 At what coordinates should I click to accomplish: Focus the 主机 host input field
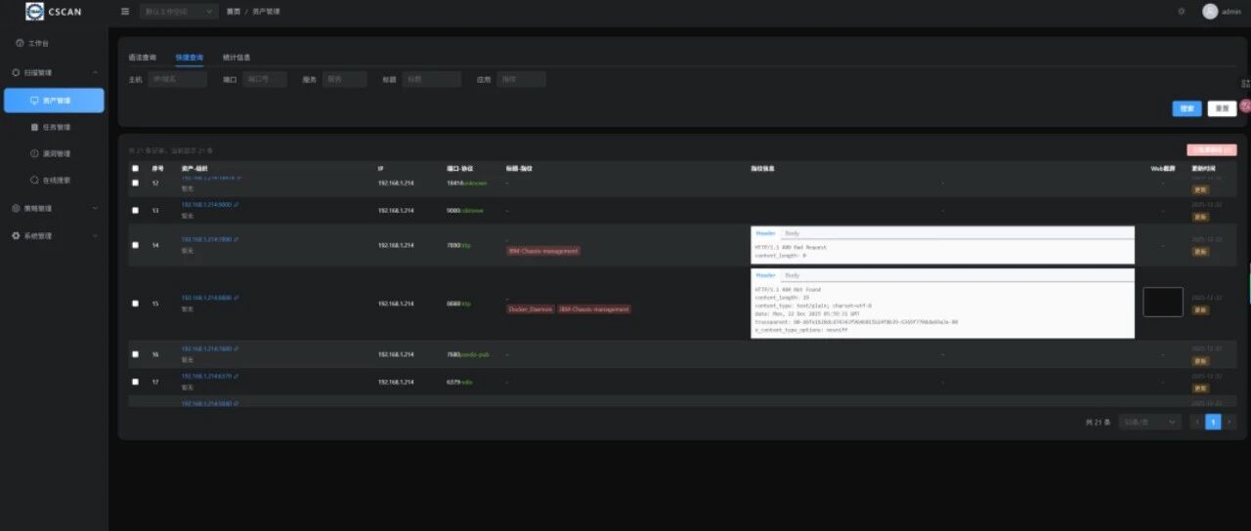[x=177, y=79]
